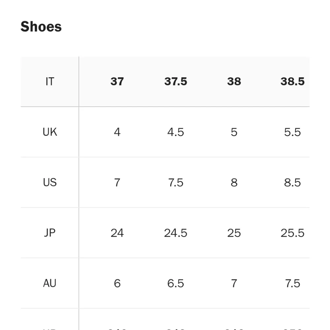Click JP size 25.5 cell
Screen dimensions: 330x330
point(292,233)
